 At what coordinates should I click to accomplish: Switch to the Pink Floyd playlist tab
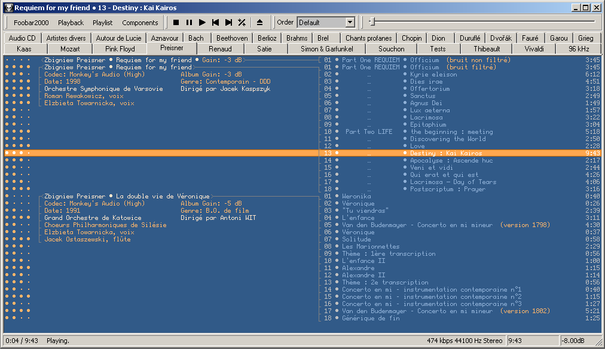coord(120,48)
